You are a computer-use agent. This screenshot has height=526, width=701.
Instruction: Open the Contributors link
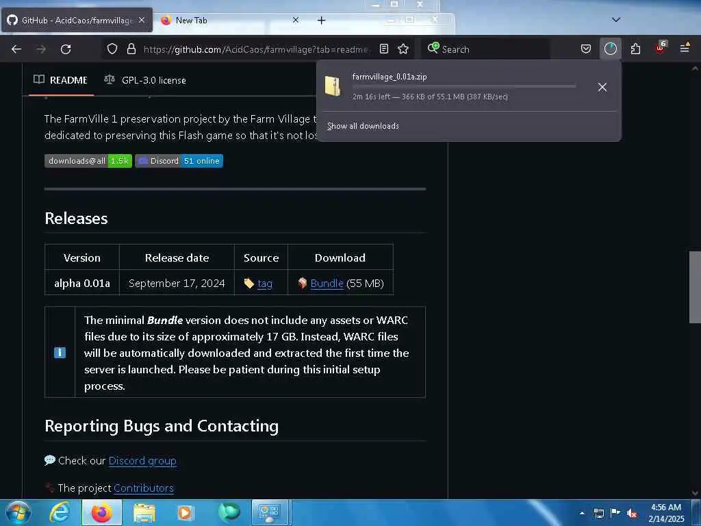pyautogui.click(x=144, y=488)
